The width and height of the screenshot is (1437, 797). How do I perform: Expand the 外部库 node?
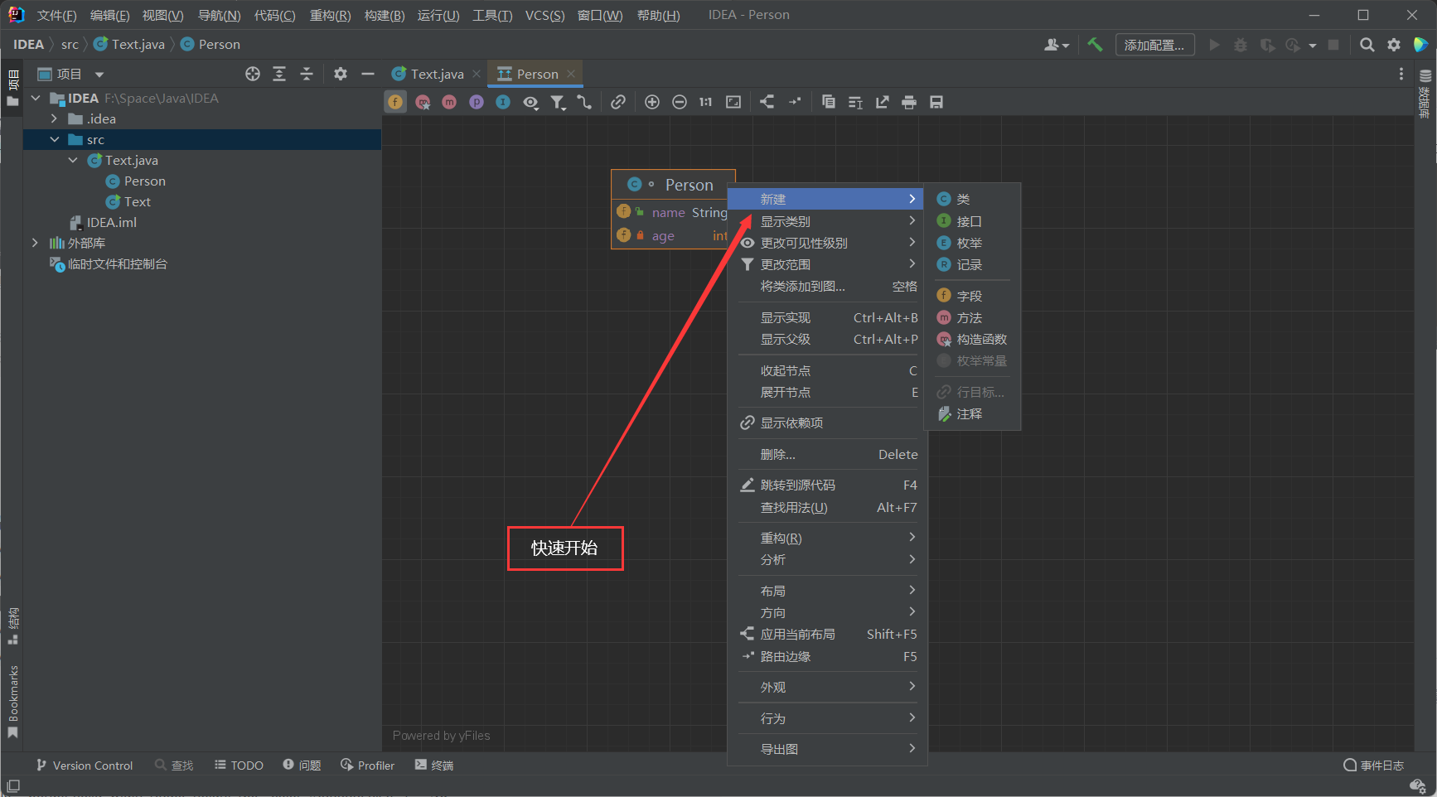36,243
